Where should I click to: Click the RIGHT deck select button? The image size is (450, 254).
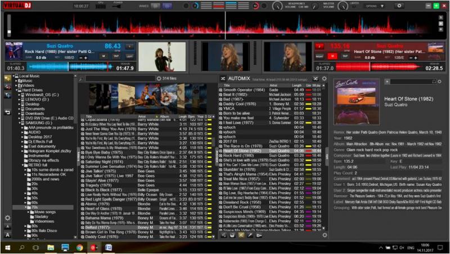click(x=319, y=56)
